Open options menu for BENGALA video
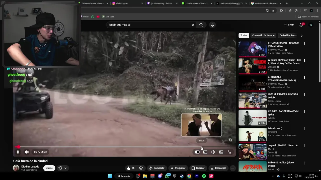This screenshot has width=321, height=180. [x=304, y=77]
